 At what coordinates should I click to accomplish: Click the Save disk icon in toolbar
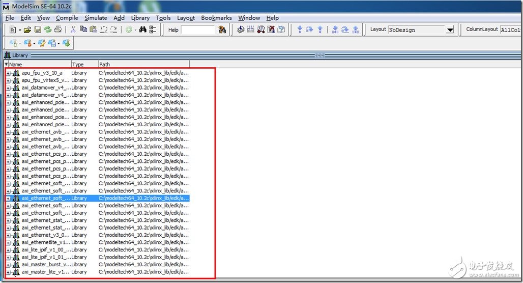coord(38,30)
